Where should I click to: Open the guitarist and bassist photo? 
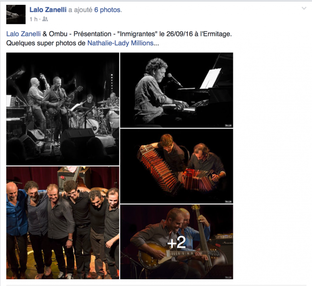(177, 242)
